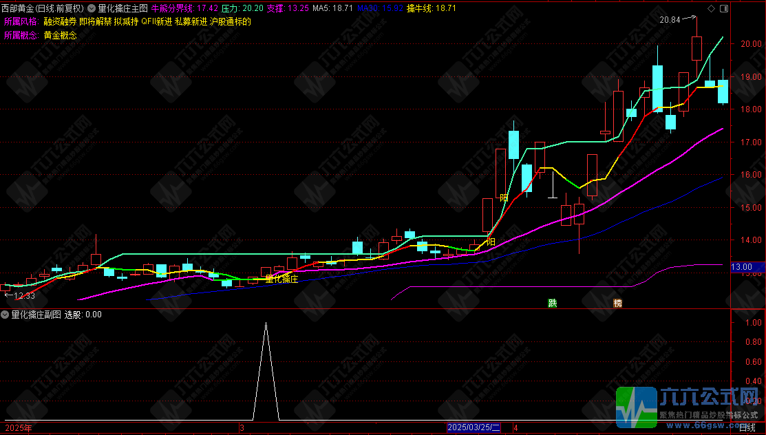Image resolution: width=766 pixels, height=435 pixels.
Task: Click the yellow 阳 marker near 14.00
Action: click(491, 242)
